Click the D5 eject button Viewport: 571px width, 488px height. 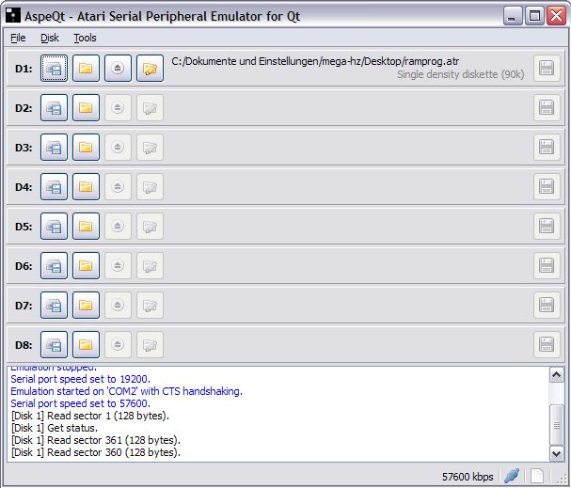click(x=118, y=227)
